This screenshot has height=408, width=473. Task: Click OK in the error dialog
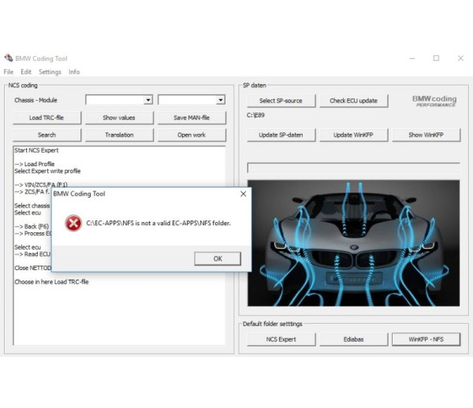pyautogui.click(x=217, y=258)
